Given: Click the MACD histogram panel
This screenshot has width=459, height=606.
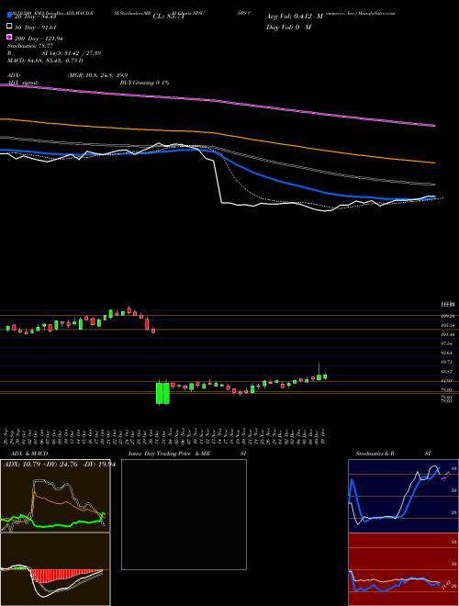Looking at the screenshot, I should pos(55,569).
